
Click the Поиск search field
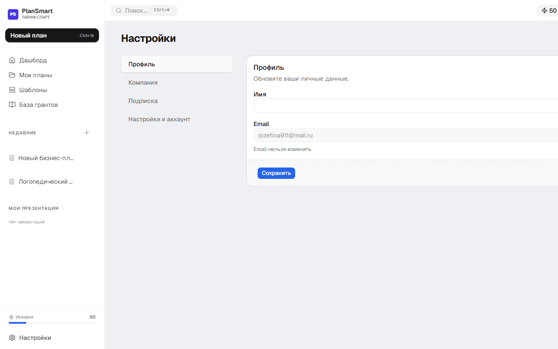click(x=144, y=10)
